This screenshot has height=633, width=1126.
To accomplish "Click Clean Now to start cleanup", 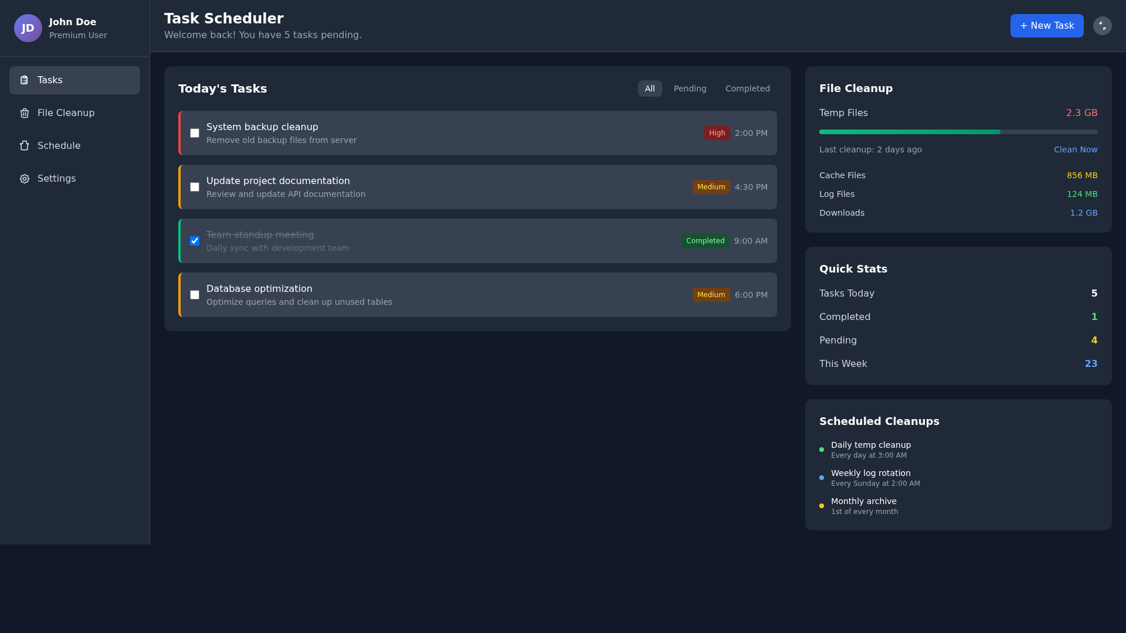I will click(x=1075, y=149).
